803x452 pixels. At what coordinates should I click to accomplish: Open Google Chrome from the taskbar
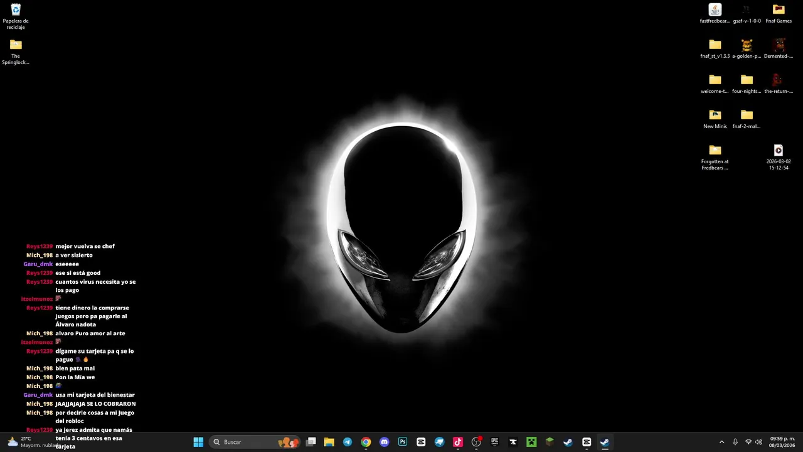pyautogui.click(x=366, y=442)
